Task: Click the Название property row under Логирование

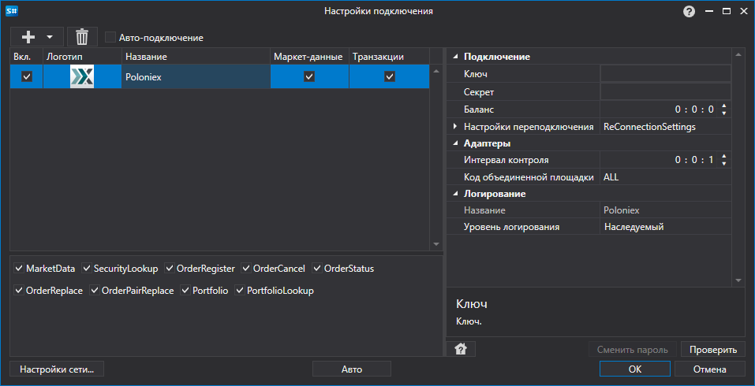Action: (589, 210)
